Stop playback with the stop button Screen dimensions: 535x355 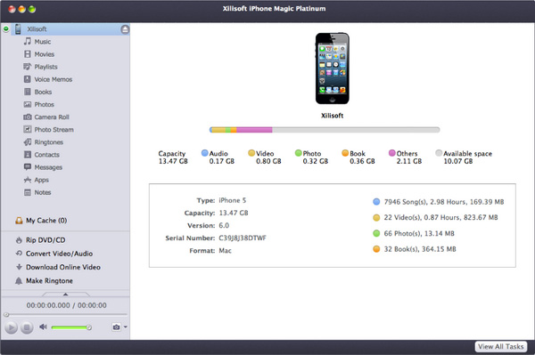(x=27, y=327)
